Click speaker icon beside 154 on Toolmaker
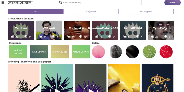184x92 pixels. point(80,37)
